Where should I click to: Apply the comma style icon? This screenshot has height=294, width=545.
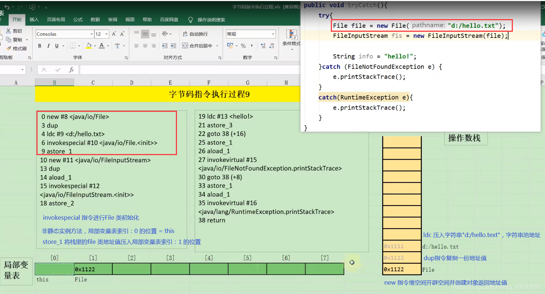pyautogui.click(x=252, y=46)
